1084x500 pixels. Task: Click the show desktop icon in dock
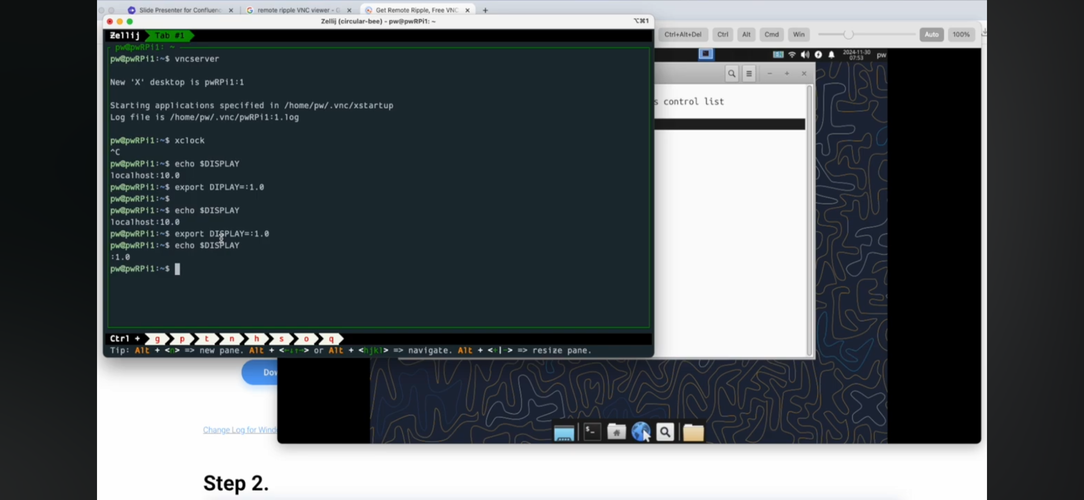pyautogui.click(x=564, y=433)
